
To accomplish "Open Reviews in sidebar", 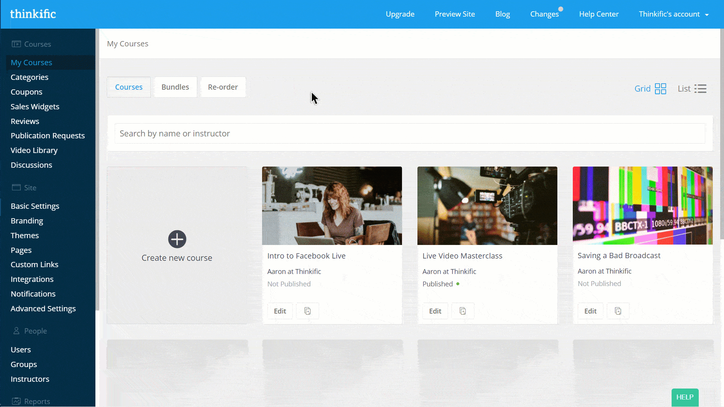I will click(25, 121).
